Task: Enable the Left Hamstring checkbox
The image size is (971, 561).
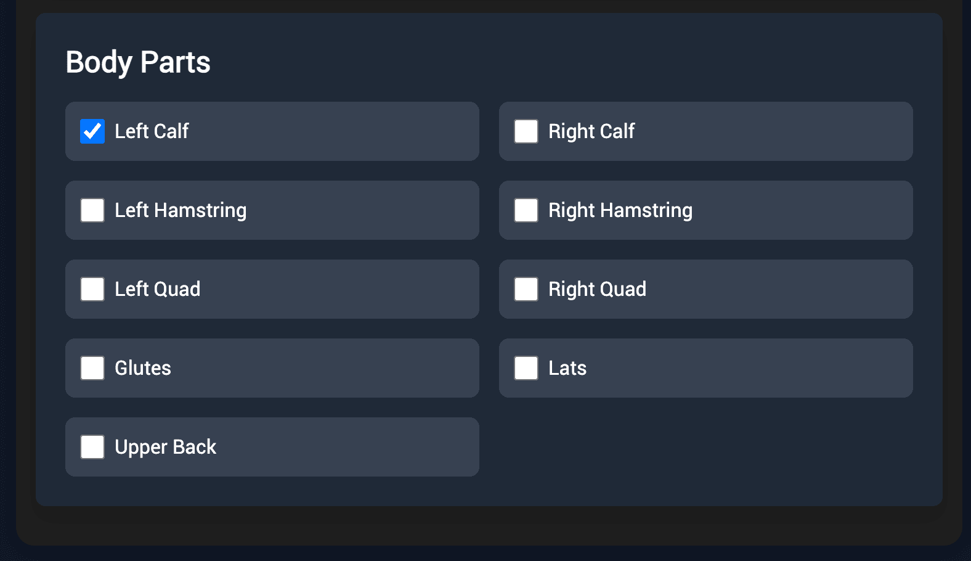Action: 92,210
